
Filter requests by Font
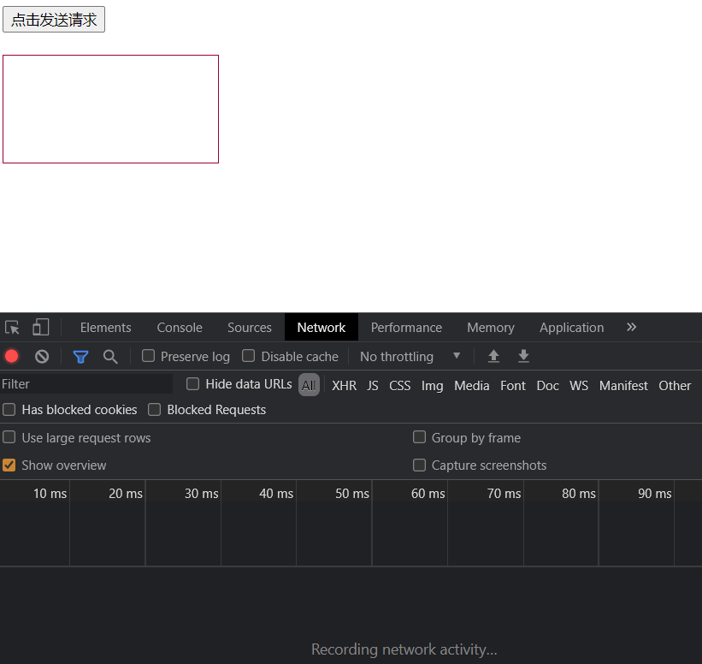(x=513, y=385)
